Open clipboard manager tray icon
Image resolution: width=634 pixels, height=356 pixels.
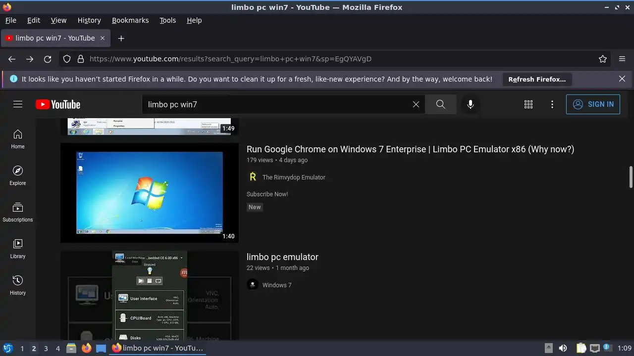[581, 348]
